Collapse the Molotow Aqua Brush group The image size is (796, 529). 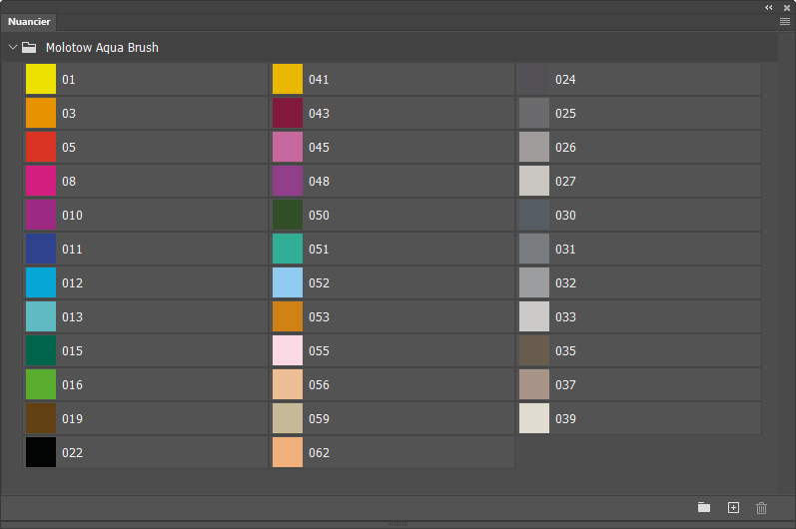13,47
